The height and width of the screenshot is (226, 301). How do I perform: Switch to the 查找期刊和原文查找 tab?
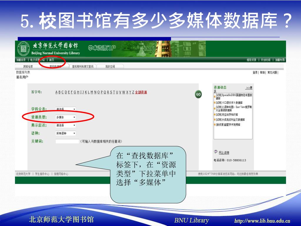tap(83, 67)
